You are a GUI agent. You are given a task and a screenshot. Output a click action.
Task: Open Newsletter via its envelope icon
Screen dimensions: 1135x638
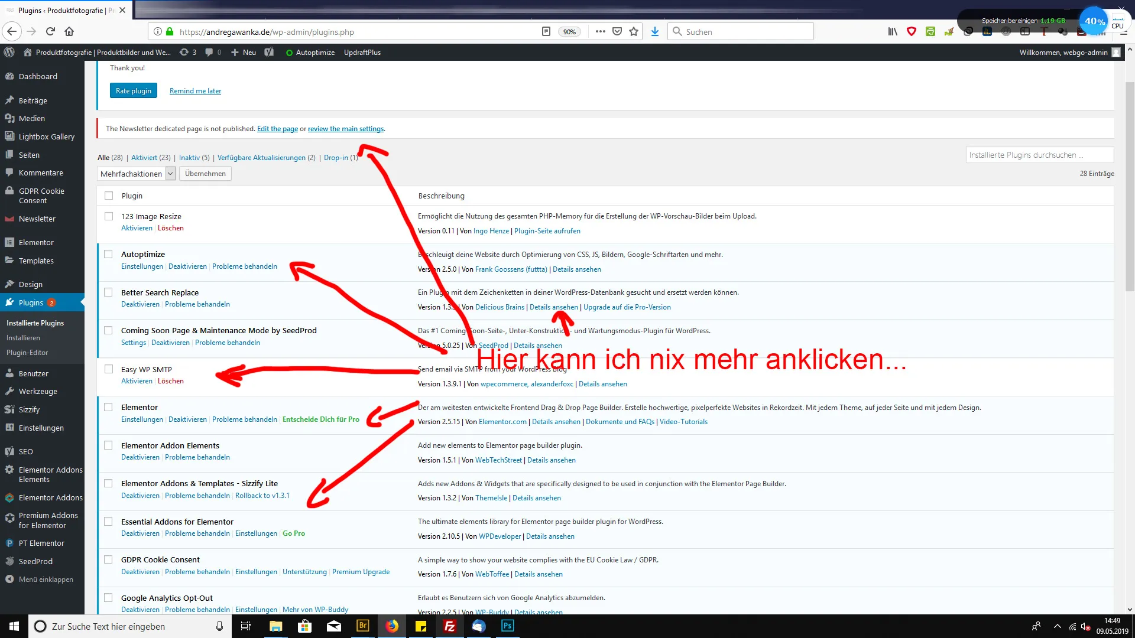pos(9,219)
